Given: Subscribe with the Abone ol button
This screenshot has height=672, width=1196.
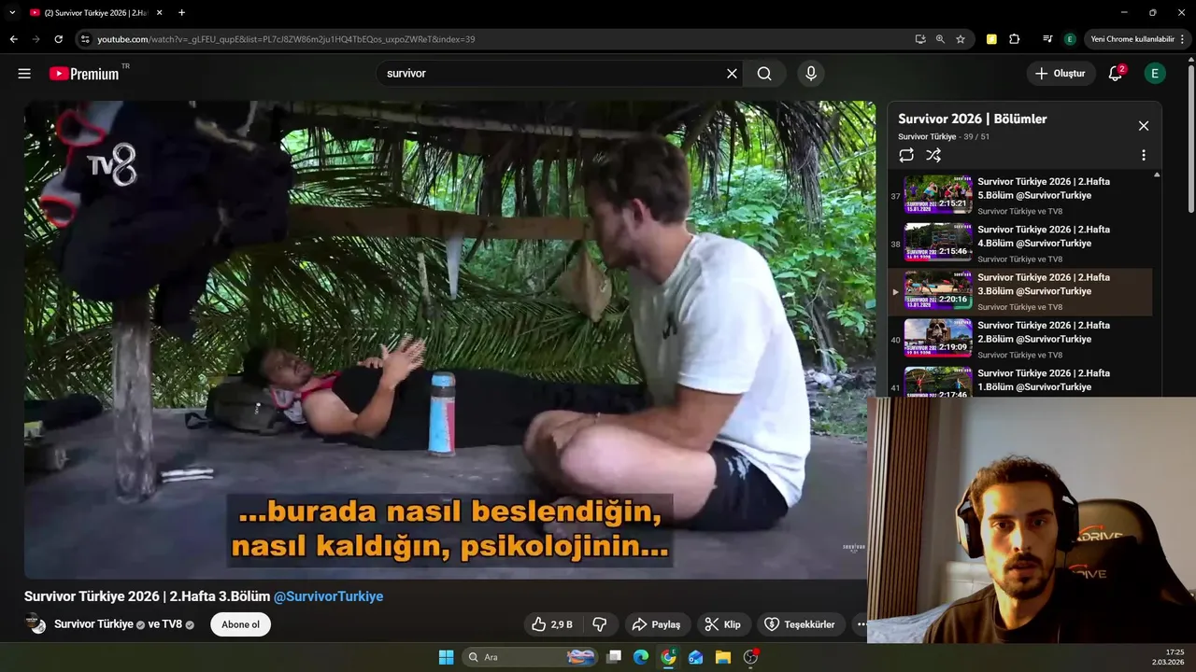Looking at the screenshot, I should coord(240,624).
